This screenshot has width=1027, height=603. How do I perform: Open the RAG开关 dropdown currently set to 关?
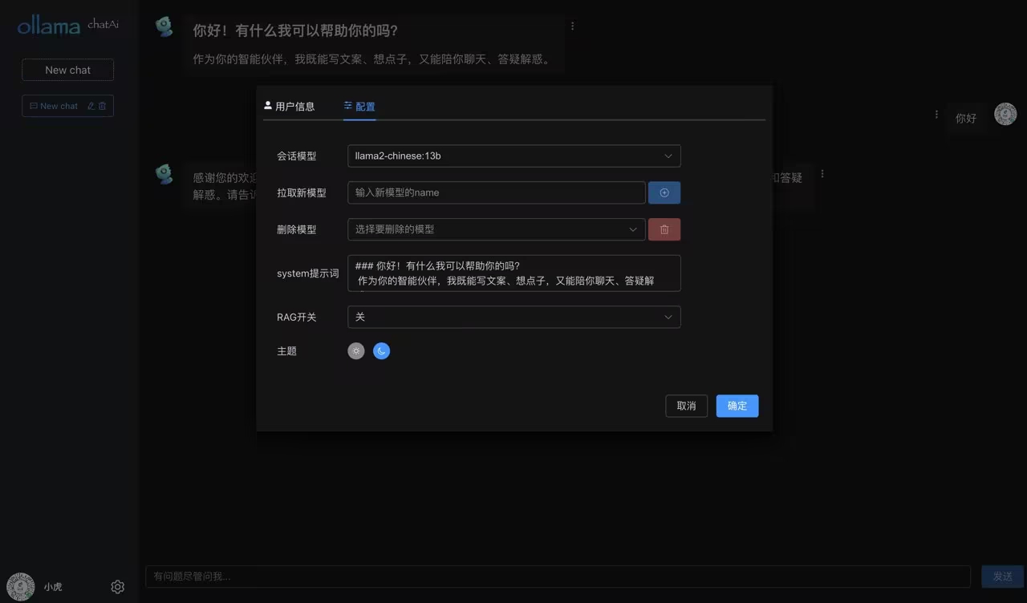coord(513,317)
